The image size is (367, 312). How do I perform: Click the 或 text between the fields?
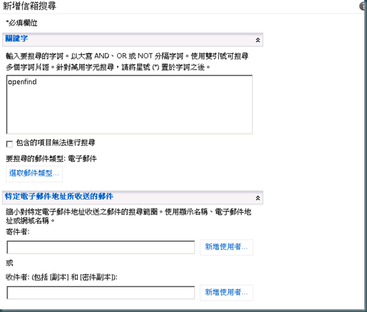[x=10, y=263]
